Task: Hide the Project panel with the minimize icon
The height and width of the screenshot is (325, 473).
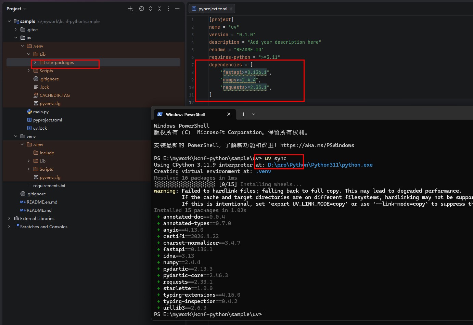Action: pyautogui.click(x=177, y=9)
